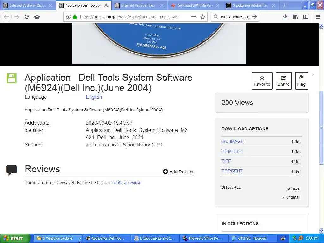
Task: Submit search with the go arrow
Action: coord(255,17)
